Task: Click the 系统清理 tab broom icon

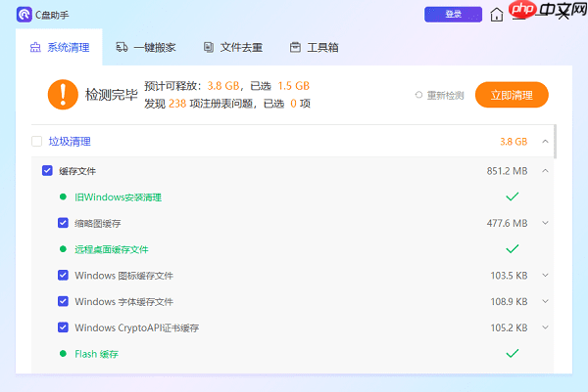Action: [35, 48]
